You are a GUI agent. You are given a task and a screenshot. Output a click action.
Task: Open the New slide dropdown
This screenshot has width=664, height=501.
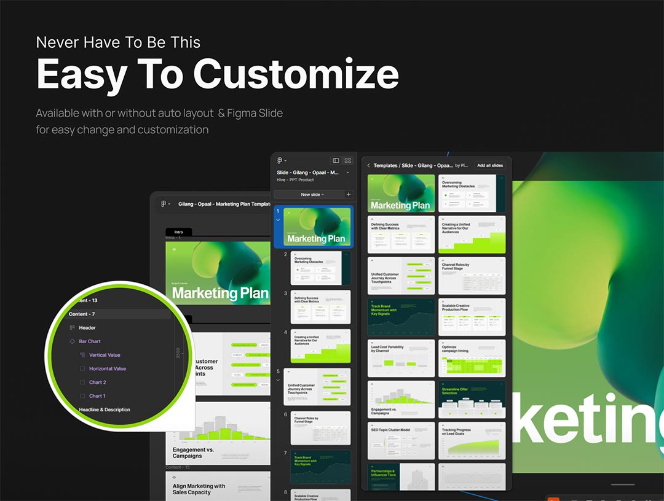pos(312,195)
